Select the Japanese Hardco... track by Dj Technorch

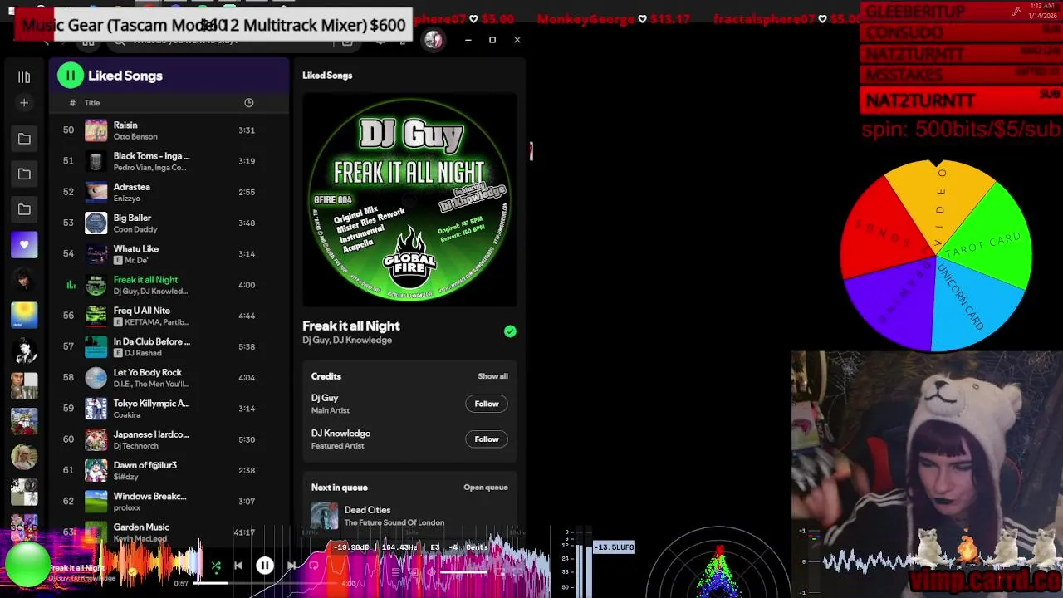pyautogui.click(x=169, y=439)
